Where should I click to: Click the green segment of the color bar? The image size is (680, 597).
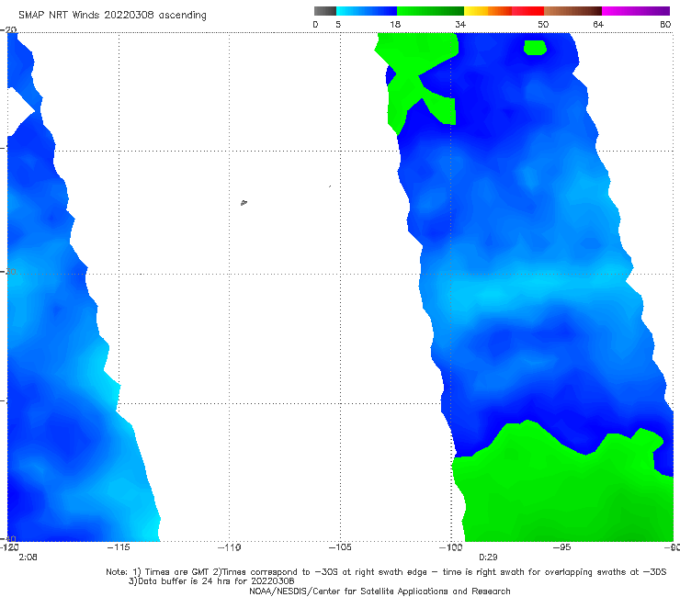(x=430, y=11)
